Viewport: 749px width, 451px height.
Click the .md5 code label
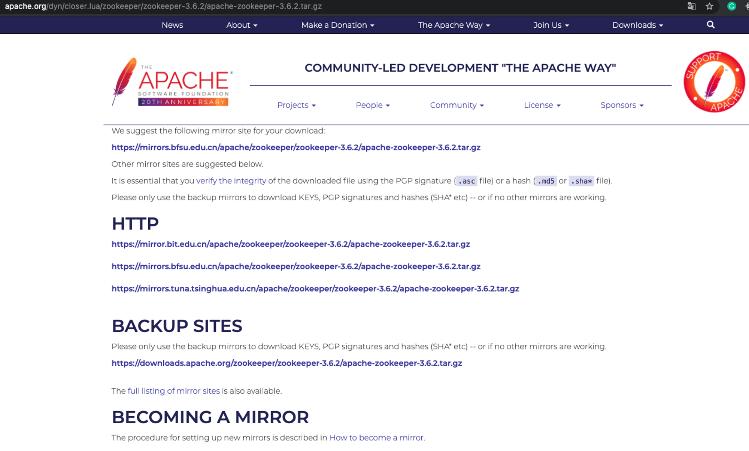pyautogui.click(x=546, y=181)
